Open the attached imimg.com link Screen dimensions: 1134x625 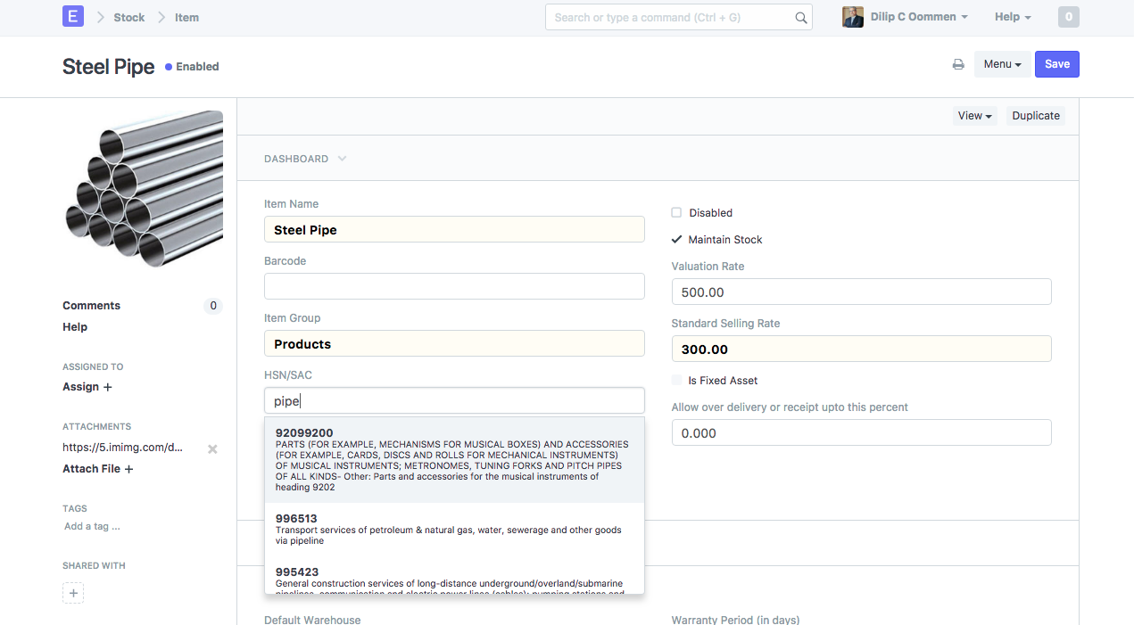click(x=122, y=448)
